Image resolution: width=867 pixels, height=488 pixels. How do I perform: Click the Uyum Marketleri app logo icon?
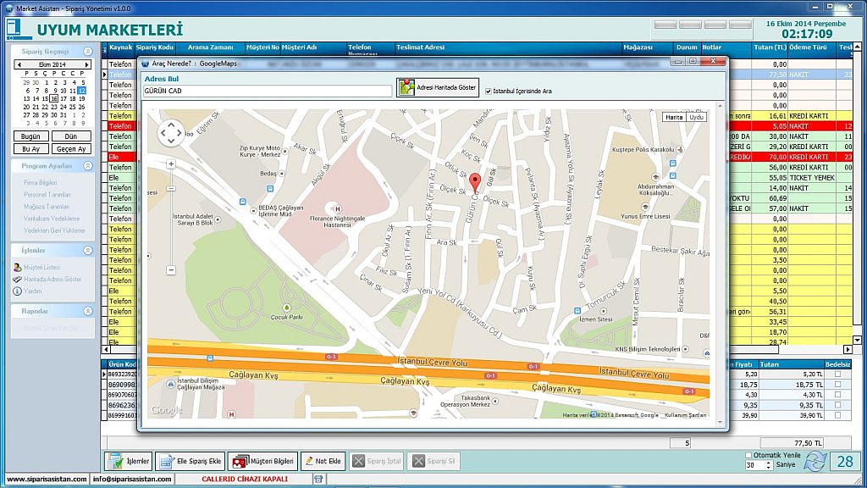pyautogui.click(x=18, y=30)
